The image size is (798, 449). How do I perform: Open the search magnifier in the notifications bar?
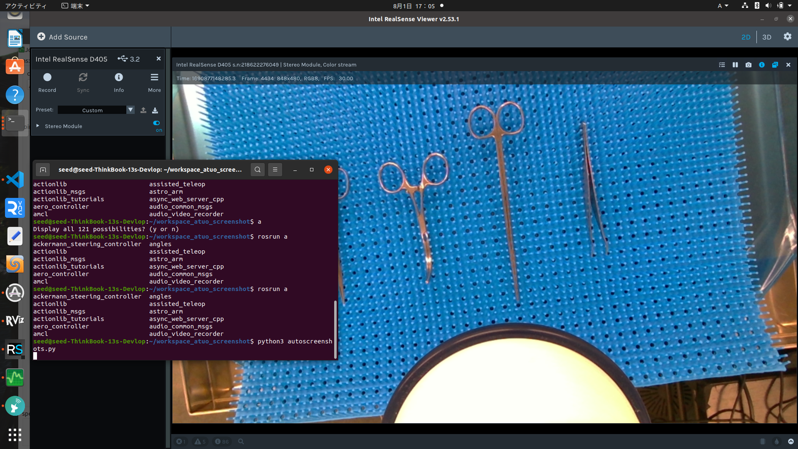coord(241,442)
